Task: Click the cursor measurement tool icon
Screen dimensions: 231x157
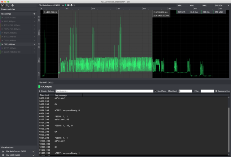Action: coord(3,5)
